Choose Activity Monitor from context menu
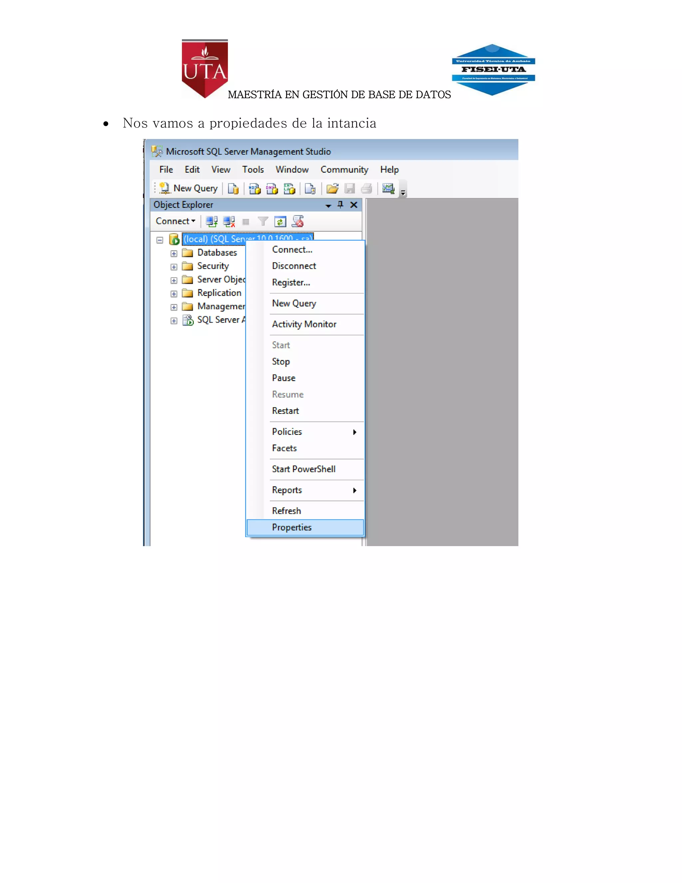Image resolution: width=682 pixels, height=883 pixels. pyautogui.click(x=304, y=324)
